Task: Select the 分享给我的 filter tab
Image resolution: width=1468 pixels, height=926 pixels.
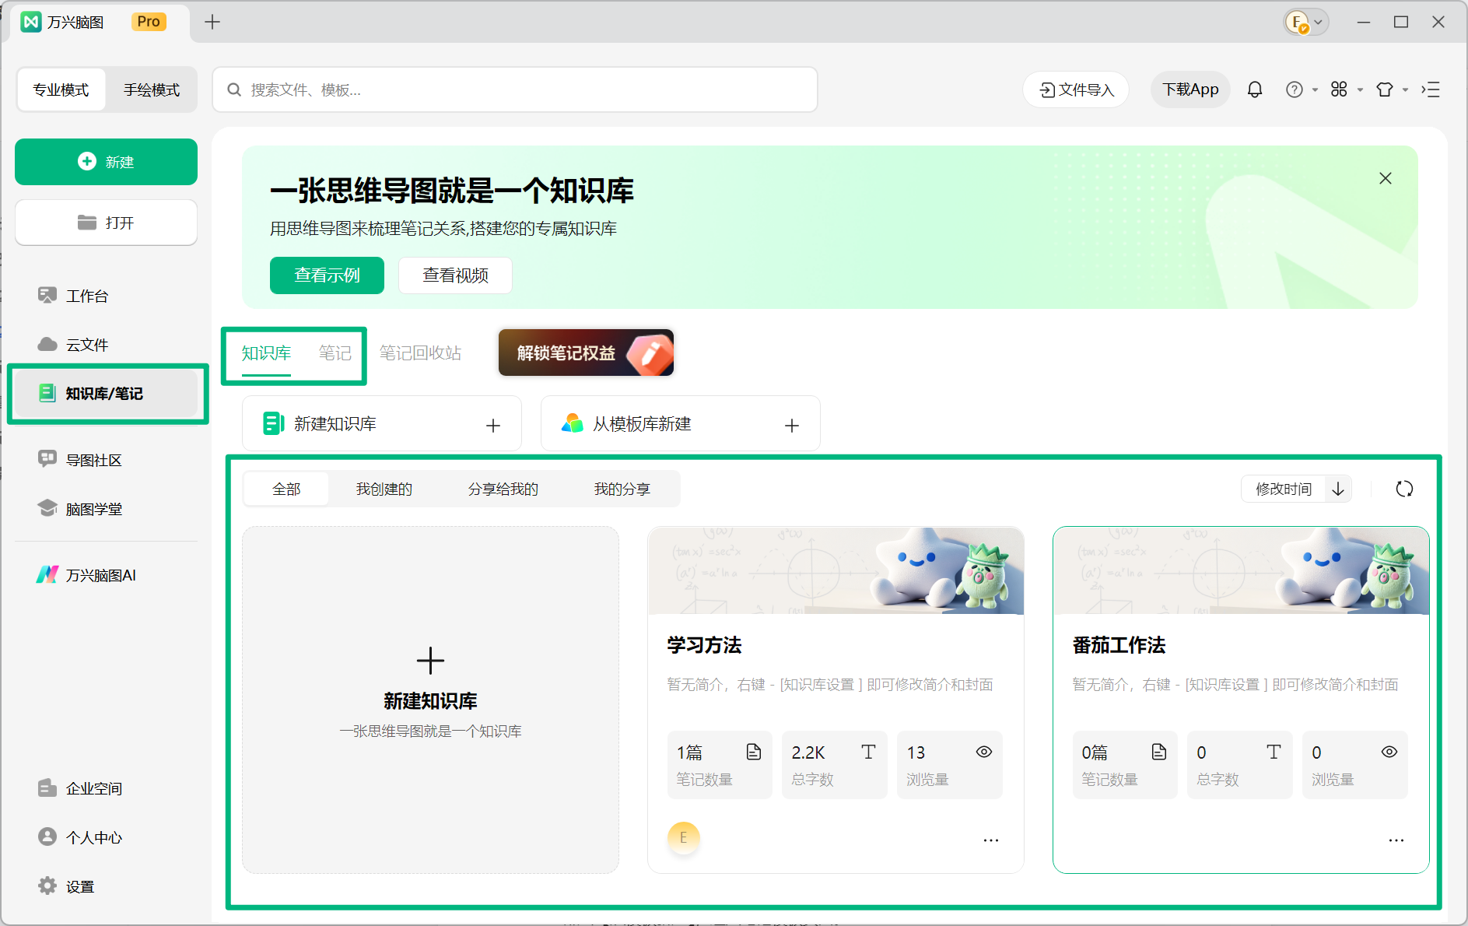Action: coord(503,489)
